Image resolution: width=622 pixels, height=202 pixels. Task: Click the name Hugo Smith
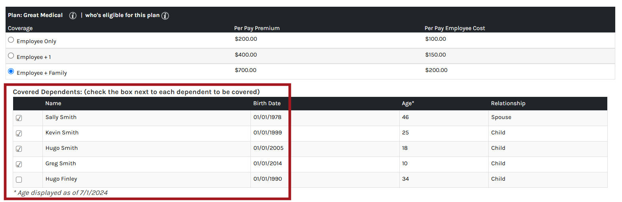click(x=62, y=148)
